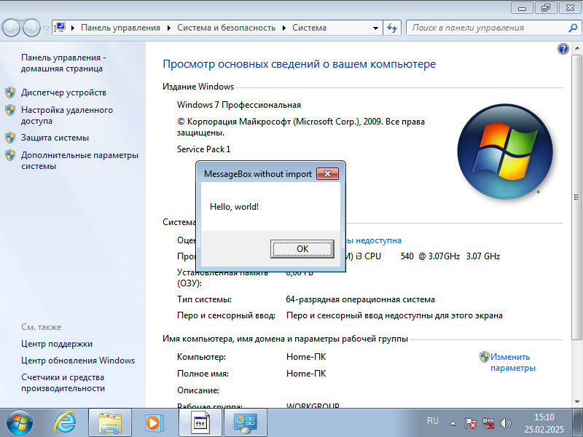Open the Action Center flag tray icon
The width and height of the screenshot is (583, 437).
472,422
